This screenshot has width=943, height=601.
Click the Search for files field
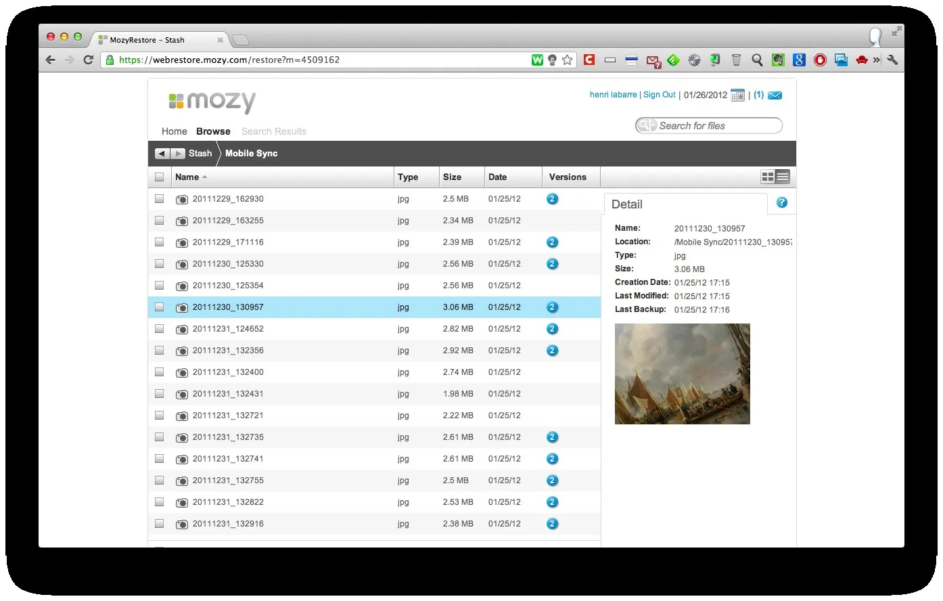coord(709,126)
